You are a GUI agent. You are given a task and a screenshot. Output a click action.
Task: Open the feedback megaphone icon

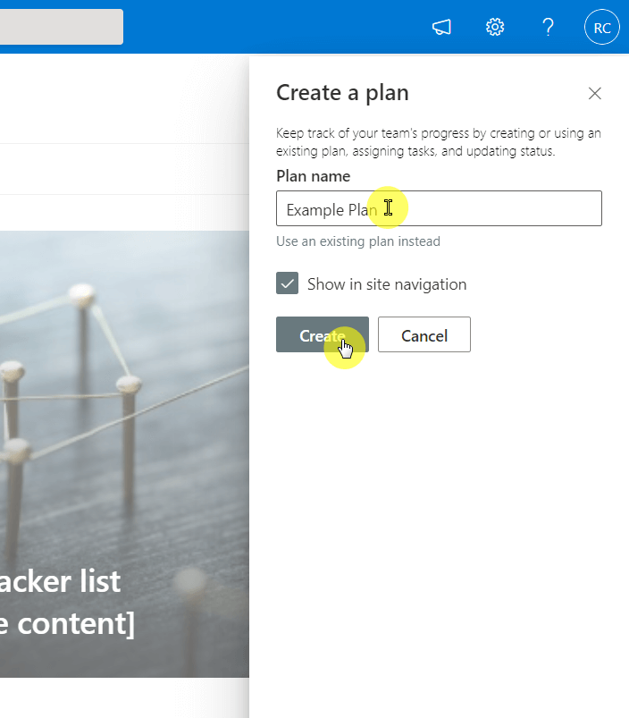tap(441, 27)
